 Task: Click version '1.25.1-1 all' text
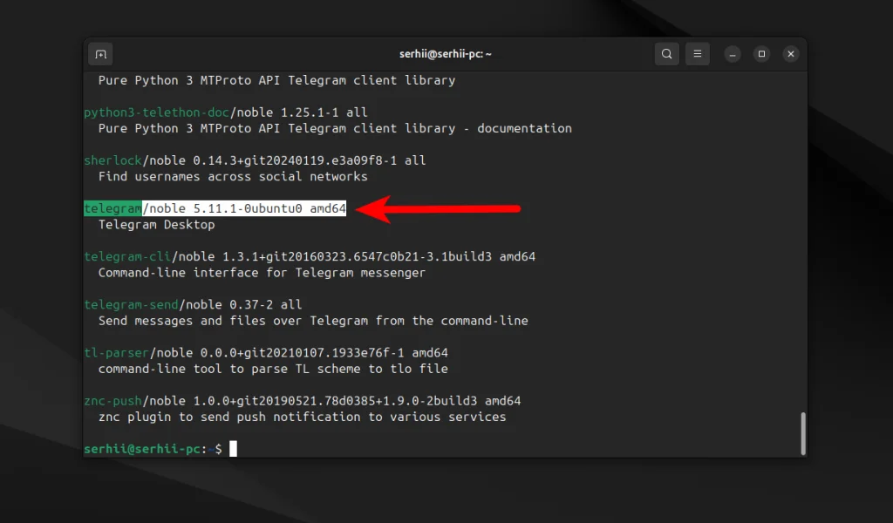coord(324,112)
